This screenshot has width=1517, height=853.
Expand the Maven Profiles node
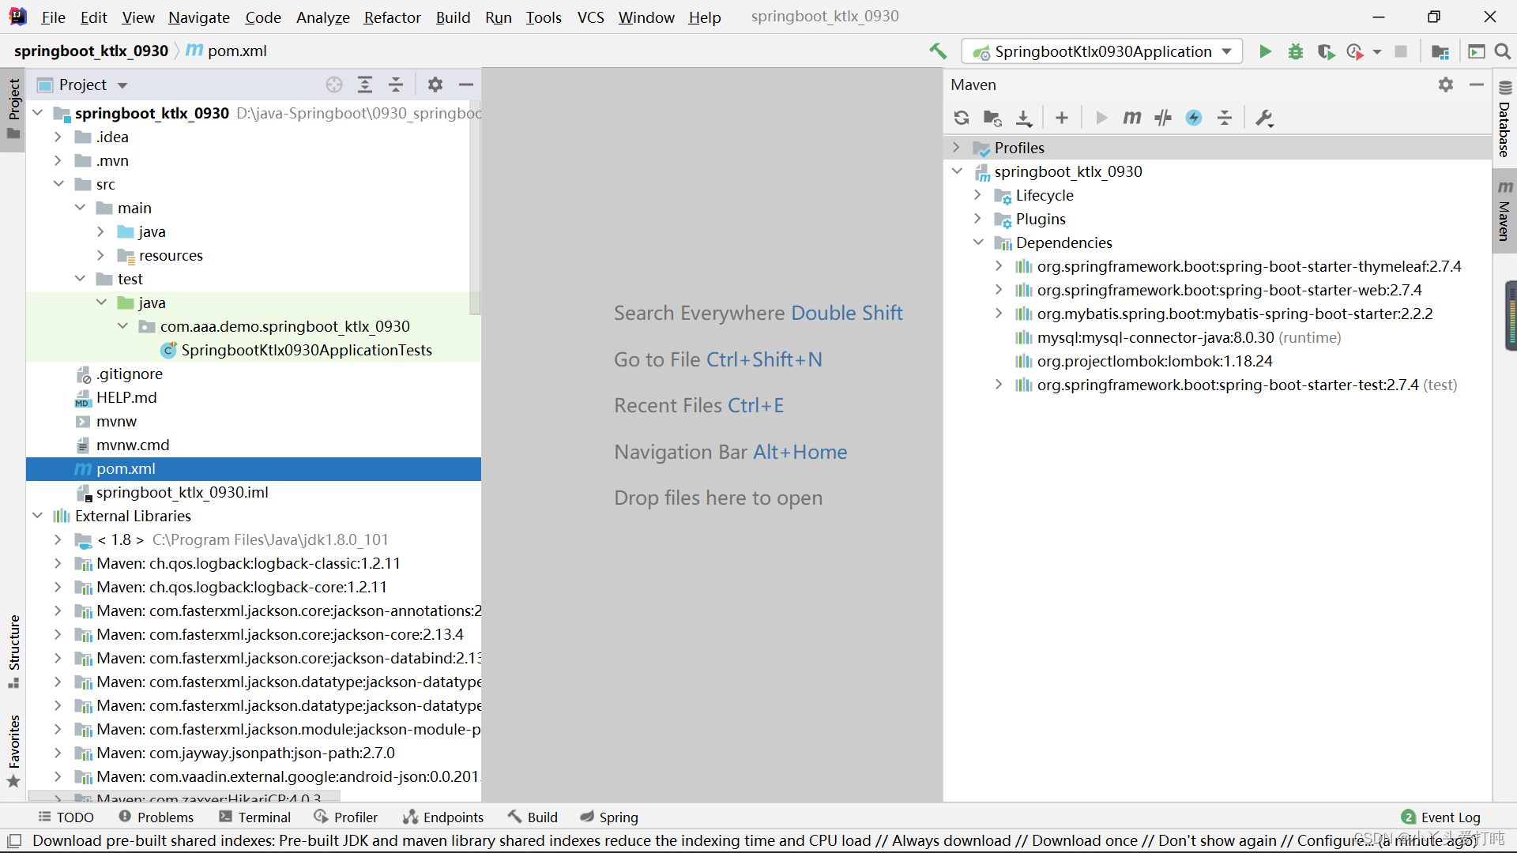[956, 148]
